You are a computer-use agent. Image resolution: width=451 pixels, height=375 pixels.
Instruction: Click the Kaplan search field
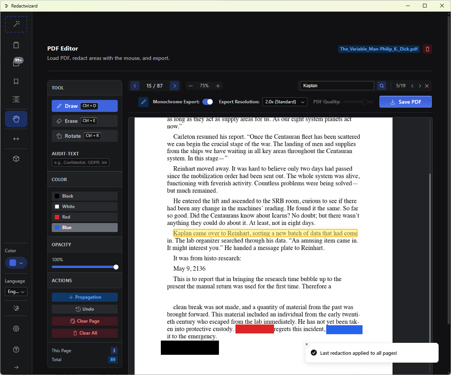337,86
